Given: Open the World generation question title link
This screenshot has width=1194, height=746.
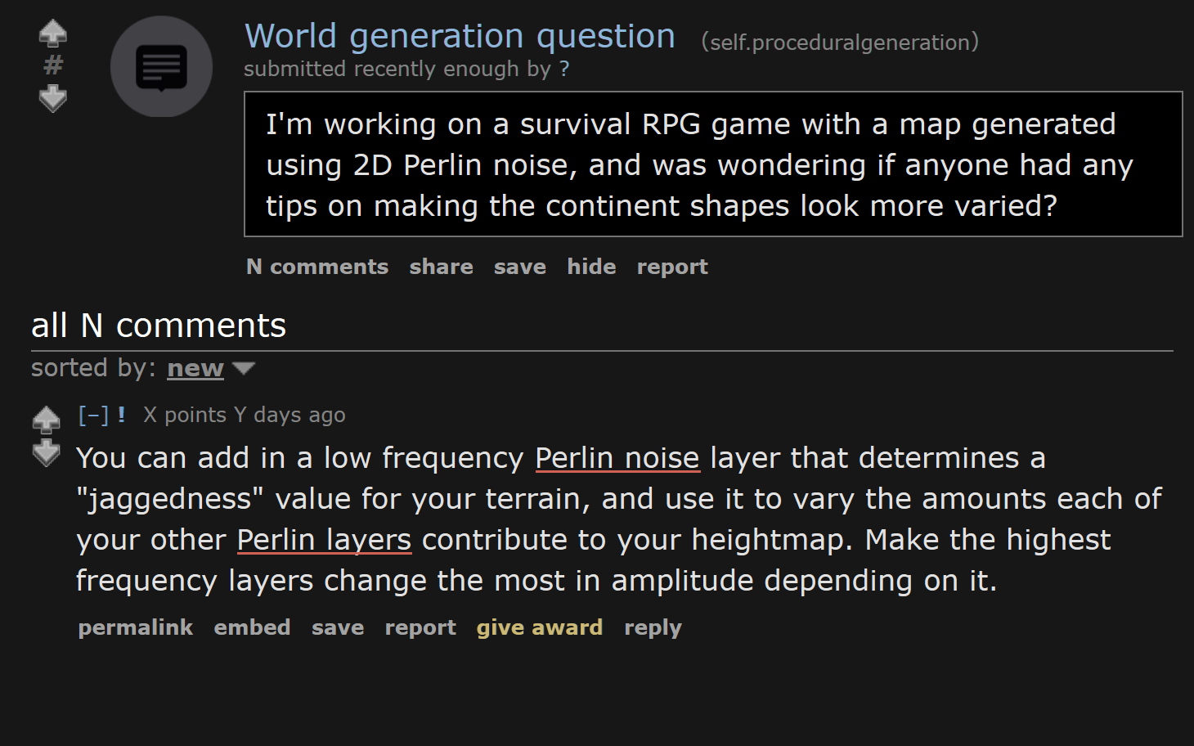Looking at the screenshot, I should tap(460, 36).
